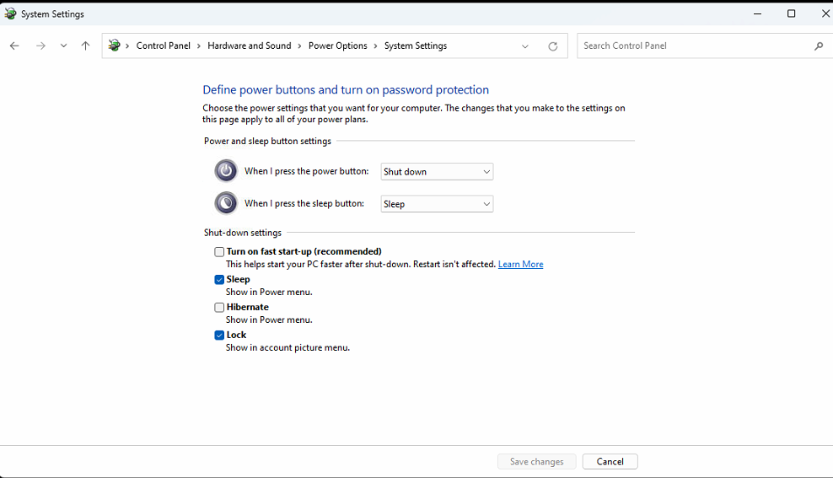
Task: Navigate to Hardware and Sound breadcrumb
Action: (x=250, y=46)
